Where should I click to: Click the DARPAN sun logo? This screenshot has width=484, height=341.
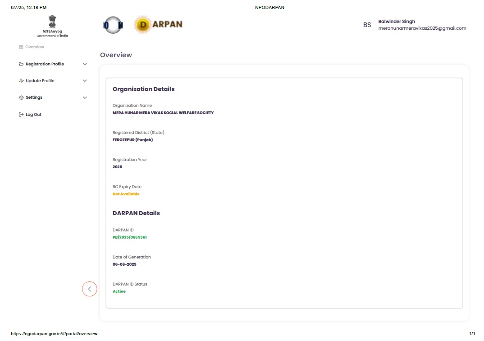point(158,24)
